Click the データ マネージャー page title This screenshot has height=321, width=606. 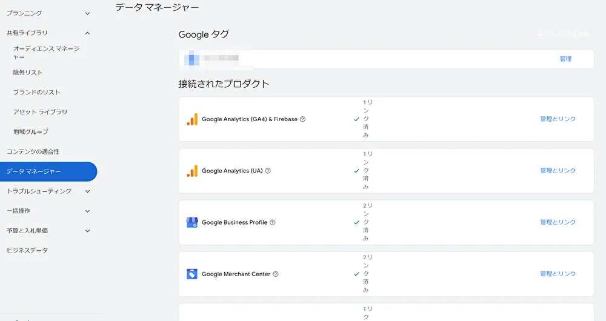[157, 7]
